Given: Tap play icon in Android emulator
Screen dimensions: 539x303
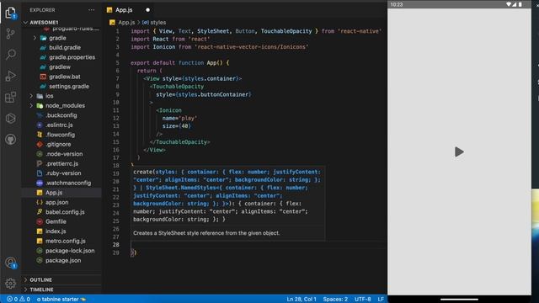Looking at the screenshot, I should (x=459, y=151).
